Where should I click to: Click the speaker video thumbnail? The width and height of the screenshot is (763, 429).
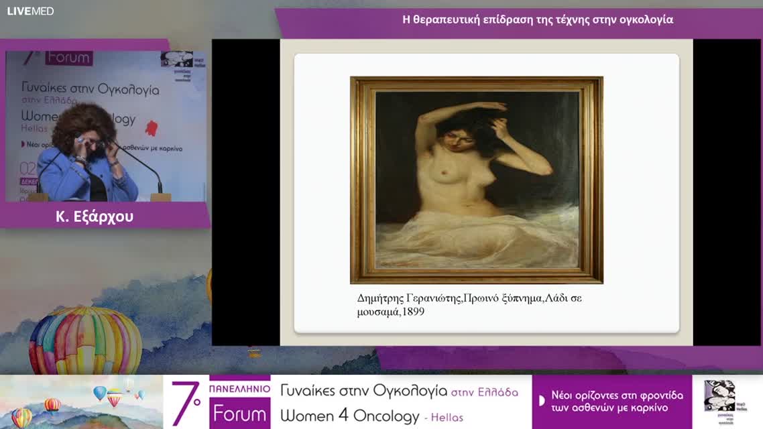(x=105, y=126)
